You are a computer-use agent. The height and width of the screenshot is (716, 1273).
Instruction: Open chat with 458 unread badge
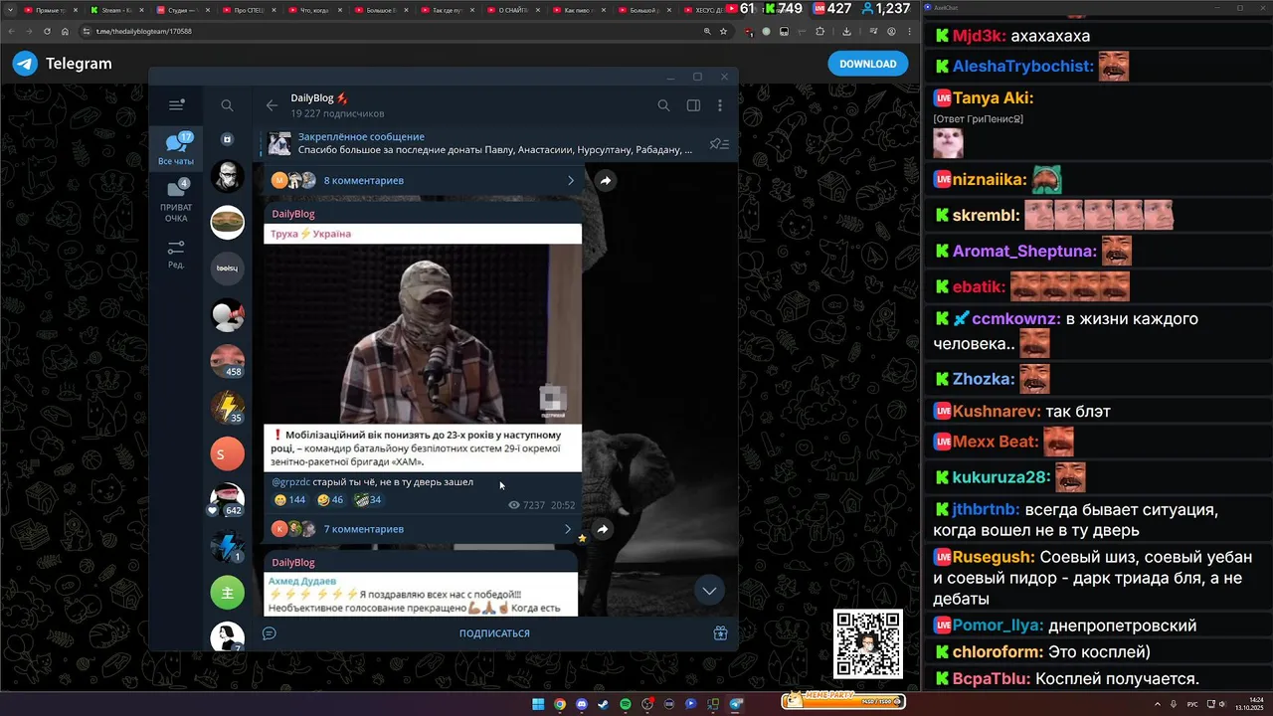[x=228, y=361]
